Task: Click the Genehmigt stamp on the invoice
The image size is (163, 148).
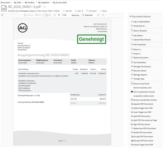Action: (x=92, y=39)
